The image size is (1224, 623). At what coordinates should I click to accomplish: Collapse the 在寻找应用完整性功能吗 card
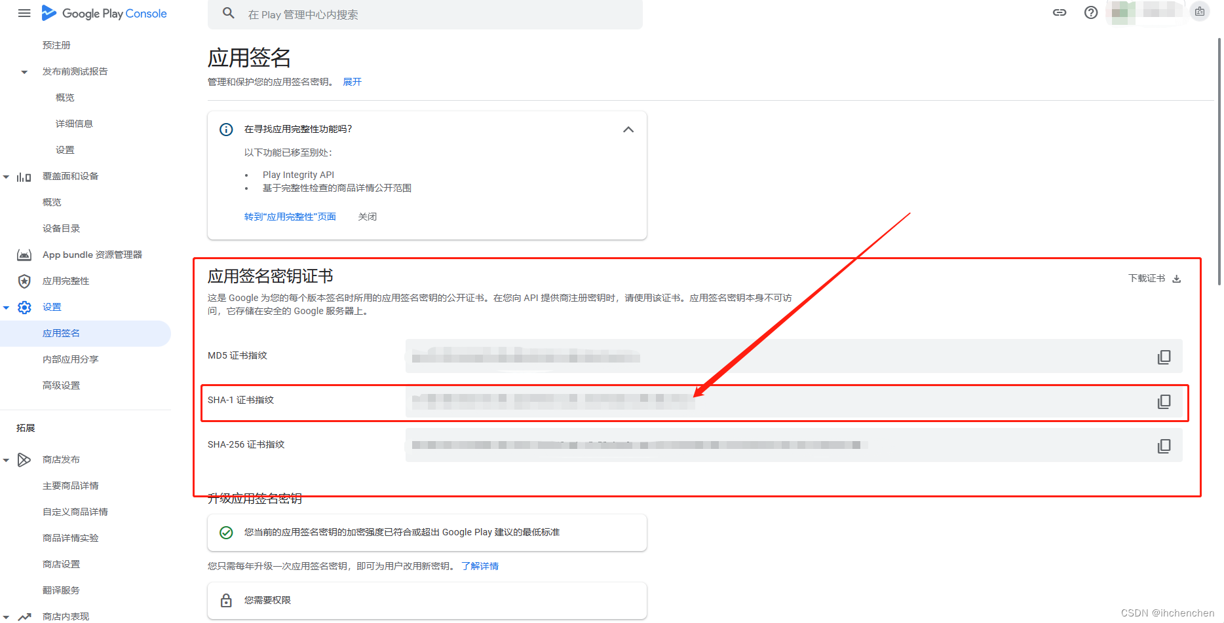tap(628, 129)
